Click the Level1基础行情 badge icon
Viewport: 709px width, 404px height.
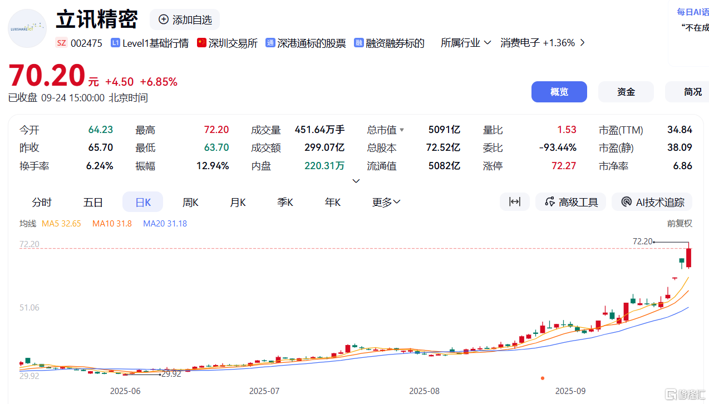click(115, 42)
